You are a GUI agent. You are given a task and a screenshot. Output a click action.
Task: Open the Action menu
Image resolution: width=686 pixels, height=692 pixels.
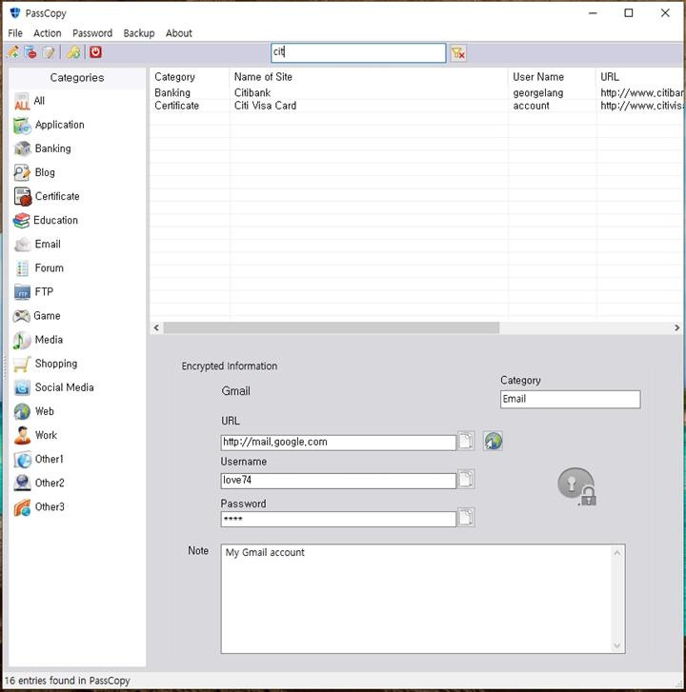click(48, 33)
